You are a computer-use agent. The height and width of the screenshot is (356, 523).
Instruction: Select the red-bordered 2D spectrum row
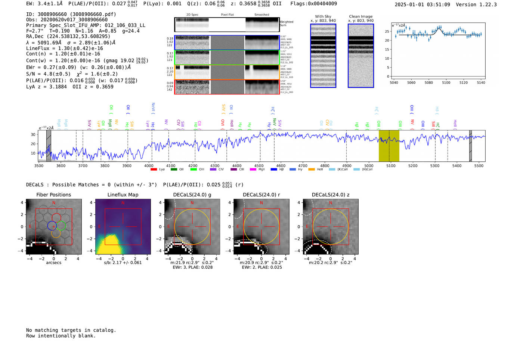(x=227, y=87)
